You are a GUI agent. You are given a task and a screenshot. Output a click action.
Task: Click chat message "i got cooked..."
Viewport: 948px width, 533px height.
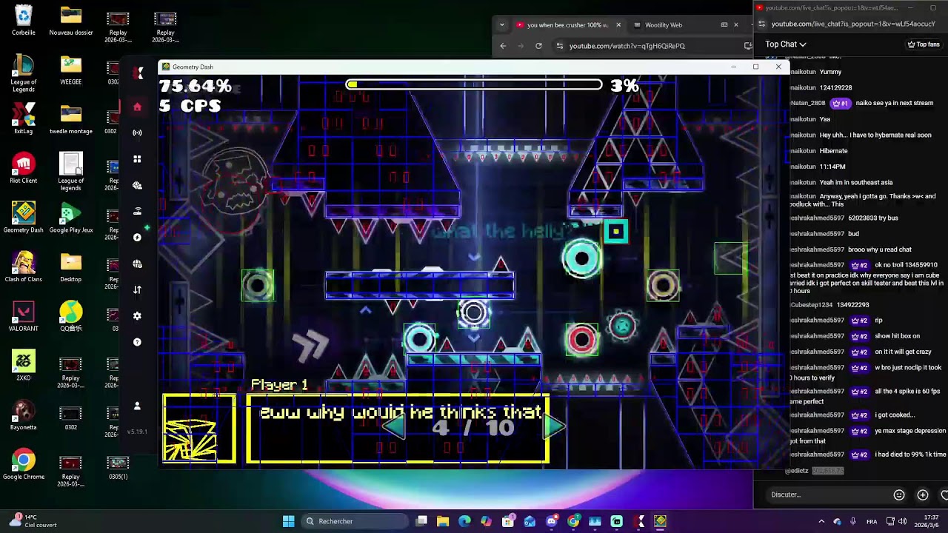click(x=895, y=415)
